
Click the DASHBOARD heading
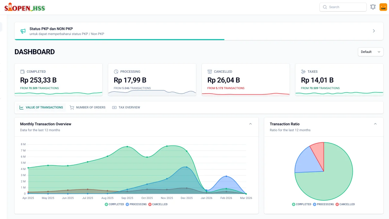point(35,52)
